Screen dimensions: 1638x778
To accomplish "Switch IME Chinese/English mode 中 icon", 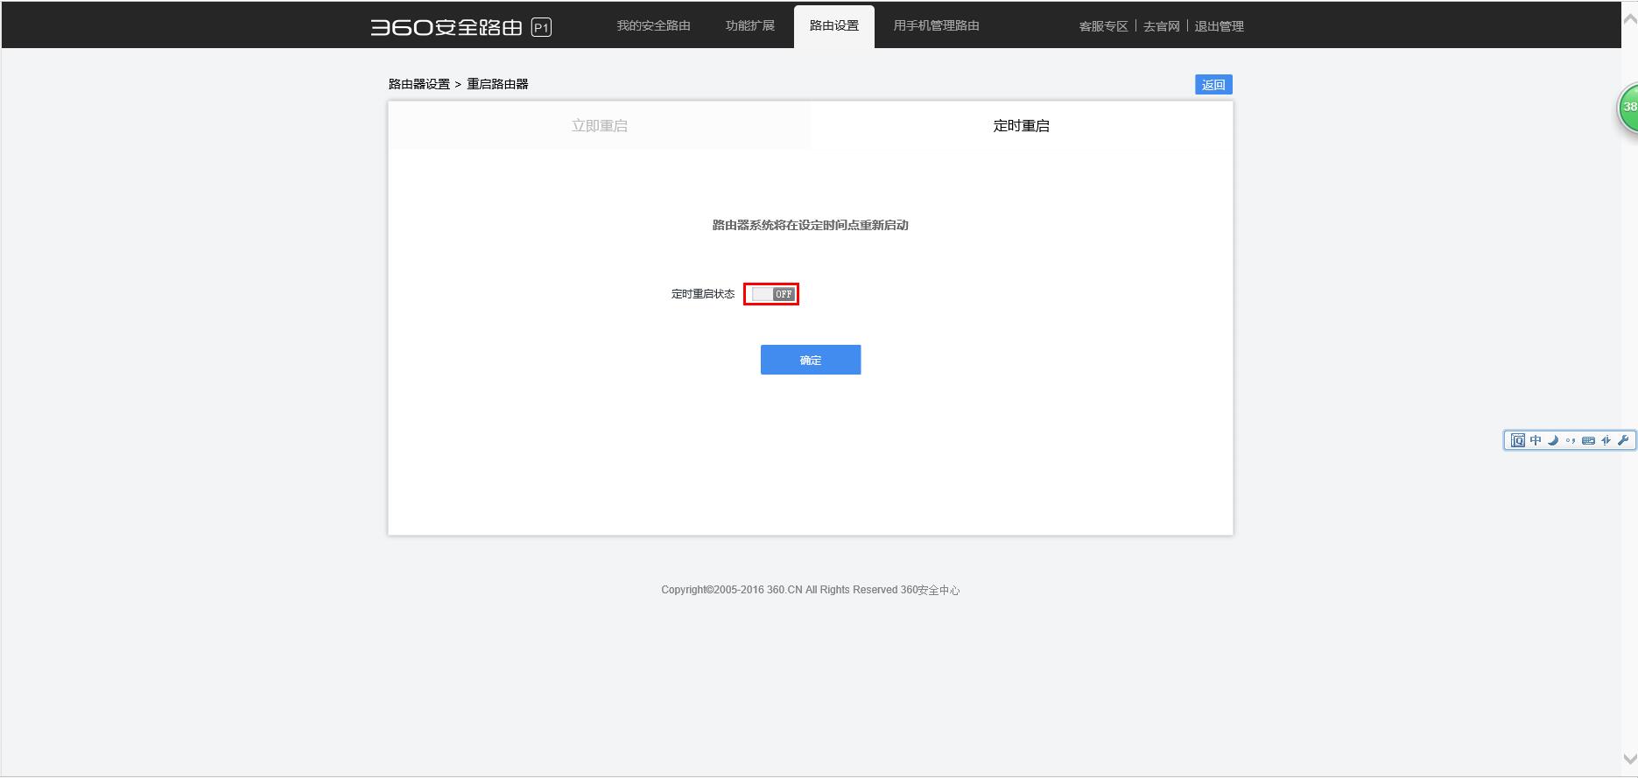I will 1536,440.
